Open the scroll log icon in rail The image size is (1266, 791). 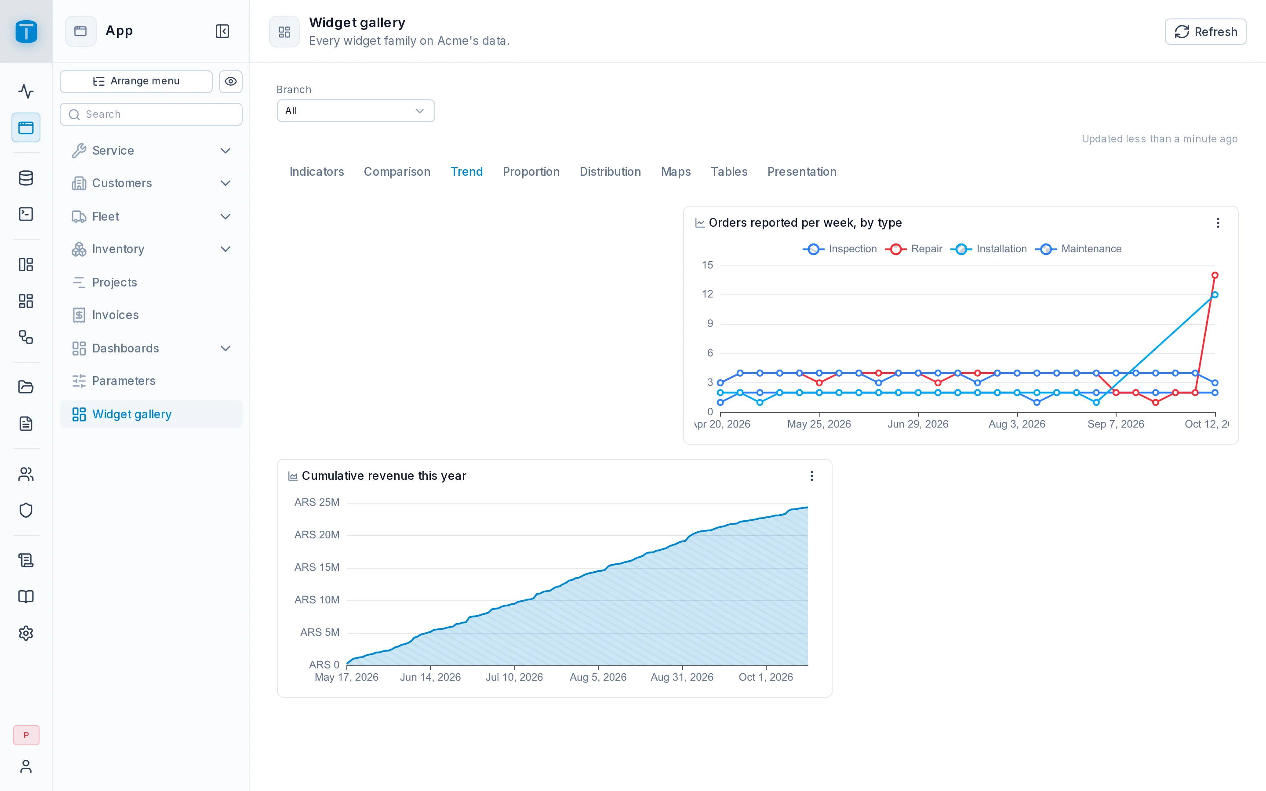(x=26, y=560)
